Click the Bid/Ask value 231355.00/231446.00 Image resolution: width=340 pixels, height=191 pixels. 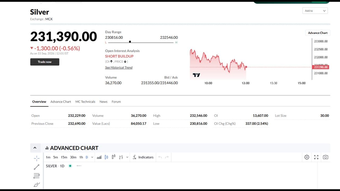coord(159,83)
